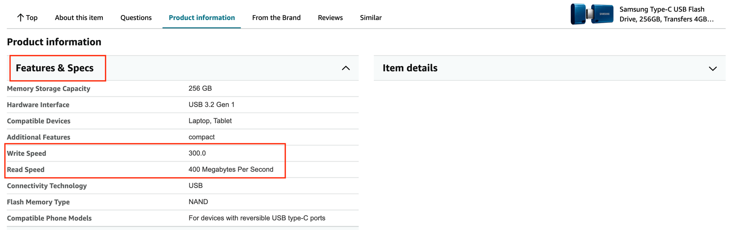Select the Read Speed label
The width and height of the screenshot is (734, 230).
click(25, 169)
